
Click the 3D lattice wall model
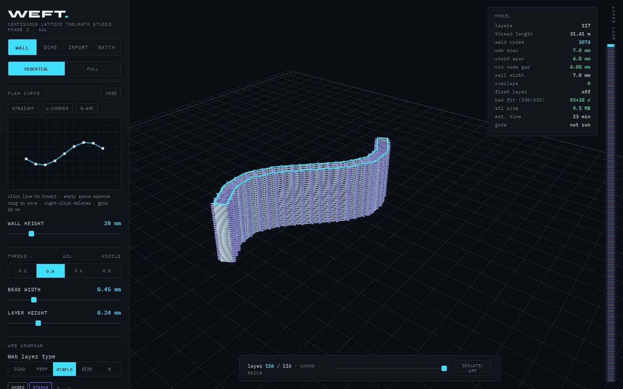click(x=300, y=199)
